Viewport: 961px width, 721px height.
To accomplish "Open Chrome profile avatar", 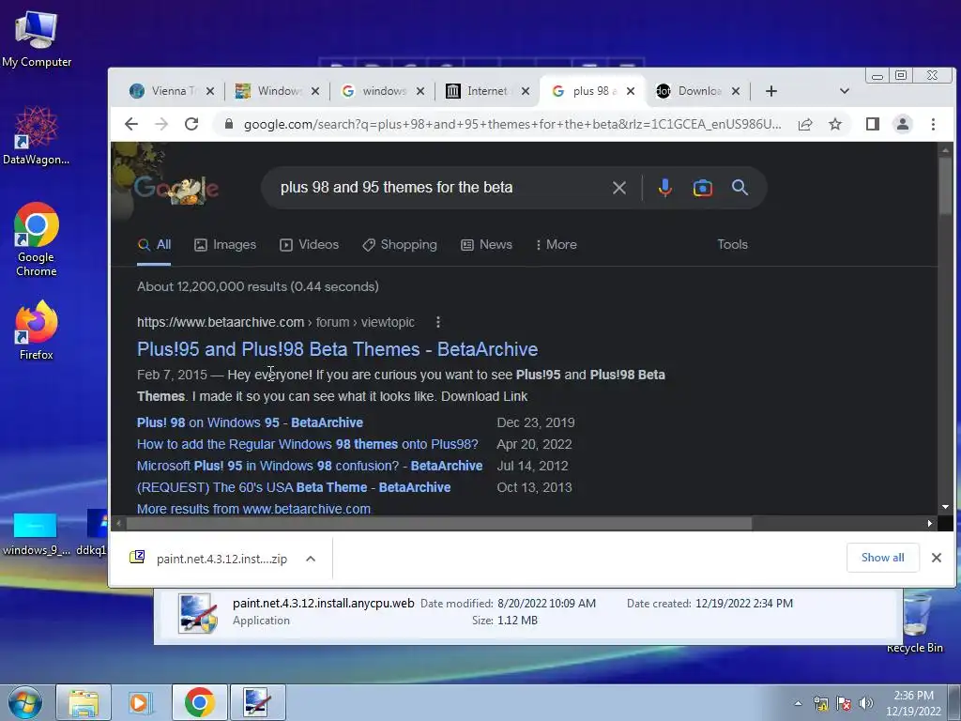I will tap(903, 125).
